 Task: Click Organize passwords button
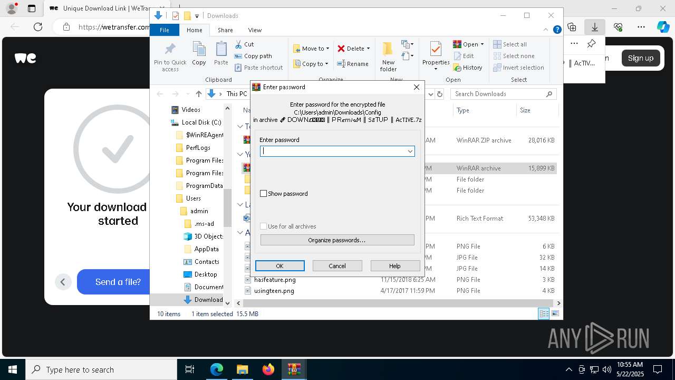[x=337, y=240]
